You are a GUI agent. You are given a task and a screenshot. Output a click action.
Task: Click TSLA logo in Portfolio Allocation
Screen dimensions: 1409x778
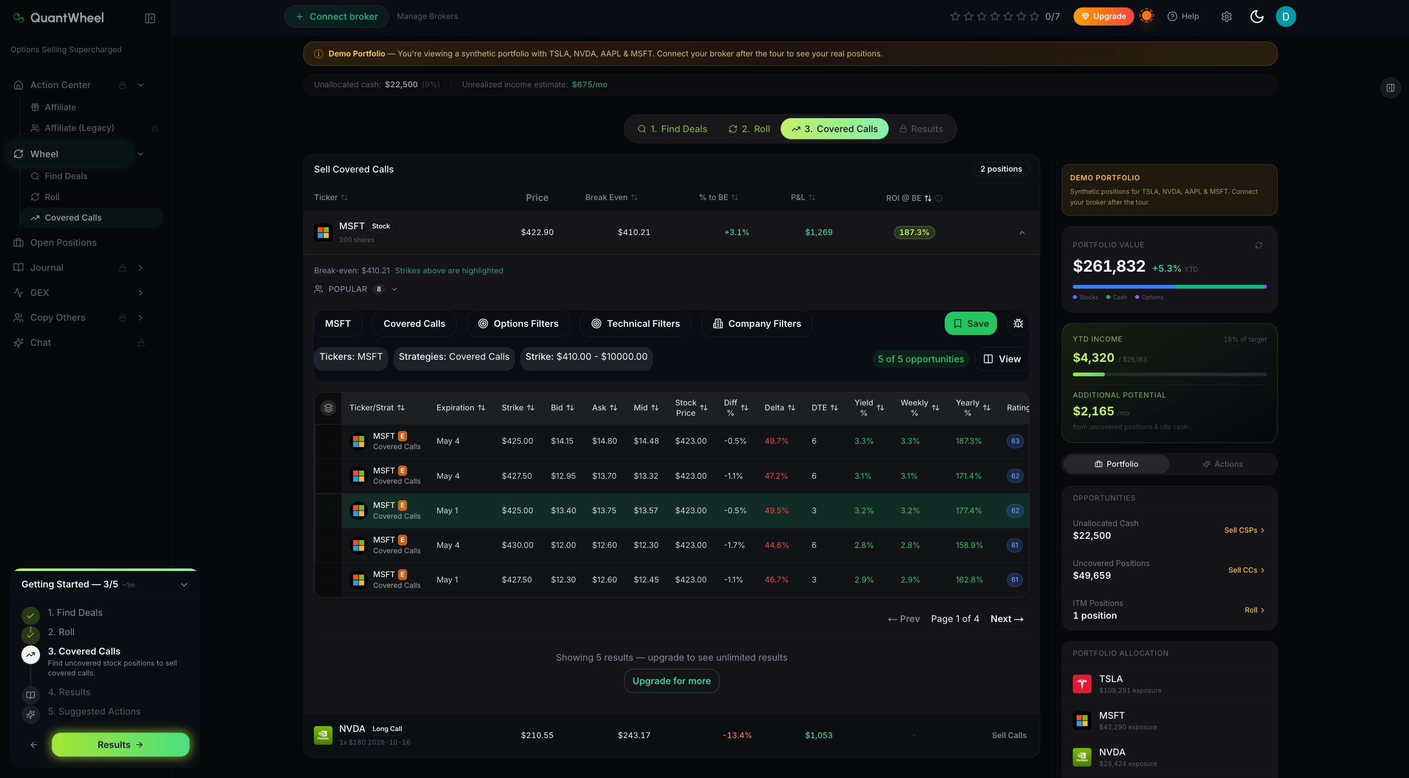click(x=1081, y=683)
